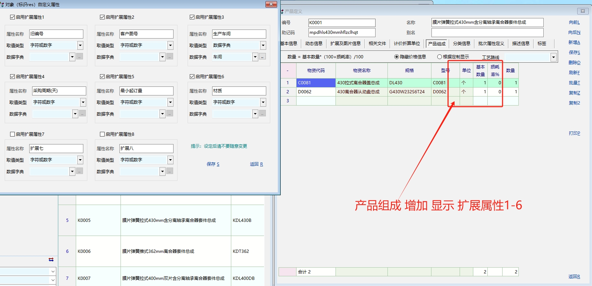
Task: Select the 根据定制显示 radio button
Action: (x=439, y=57)
